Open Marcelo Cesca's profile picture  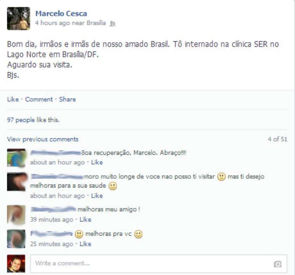pyautogui.click(x=18, y=18)
